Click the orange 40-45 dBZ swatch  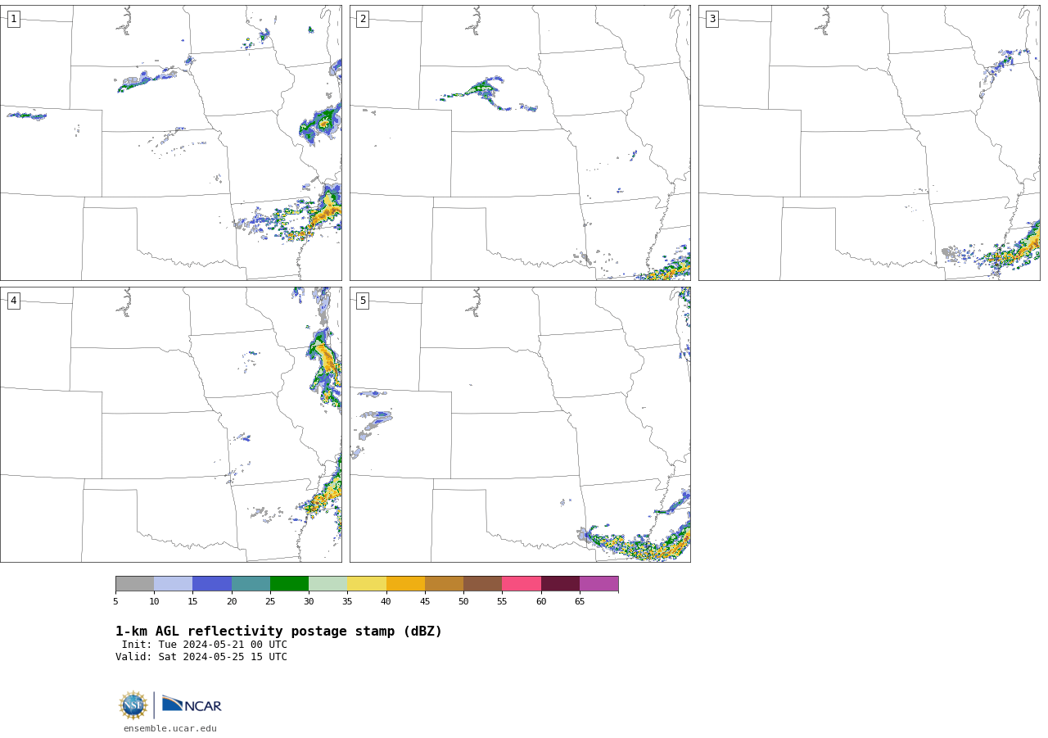[x=405, y=583]
